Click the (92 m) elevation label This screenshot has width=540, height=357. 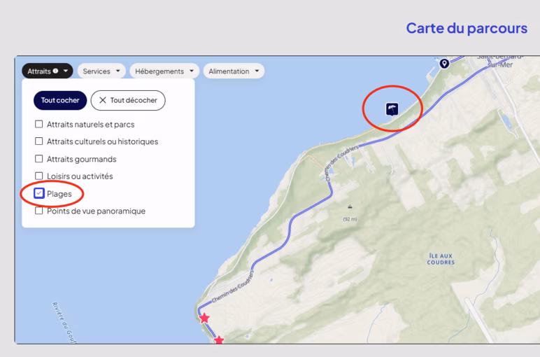coord(350,219)
